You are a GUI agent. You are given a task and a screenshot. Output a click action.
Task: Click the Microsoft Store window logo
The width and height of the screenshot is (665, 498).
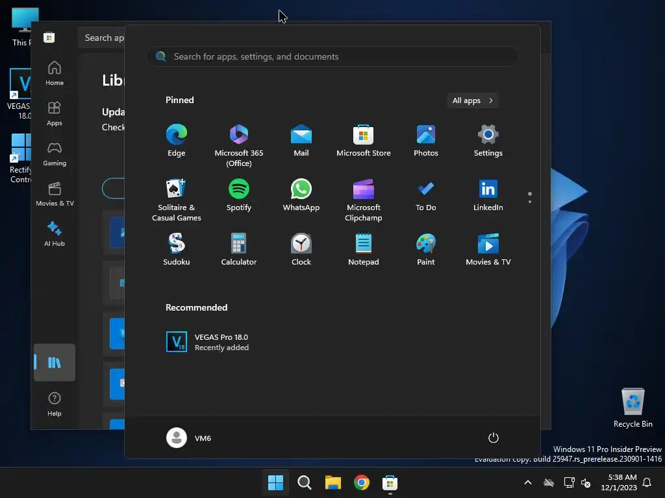[x=49, y=37]
